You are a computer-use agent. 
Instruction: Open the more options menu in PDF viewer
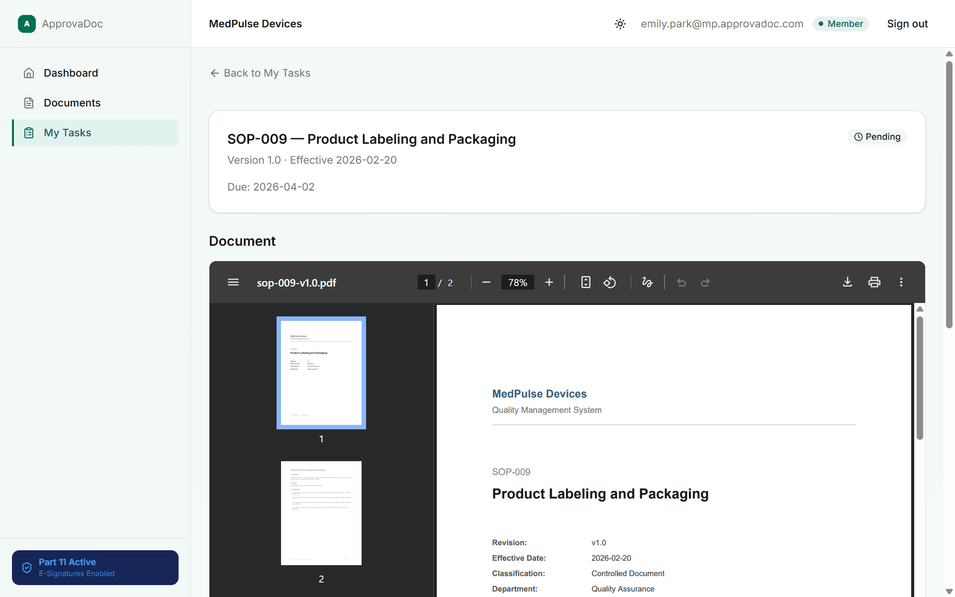coord(901,282)
